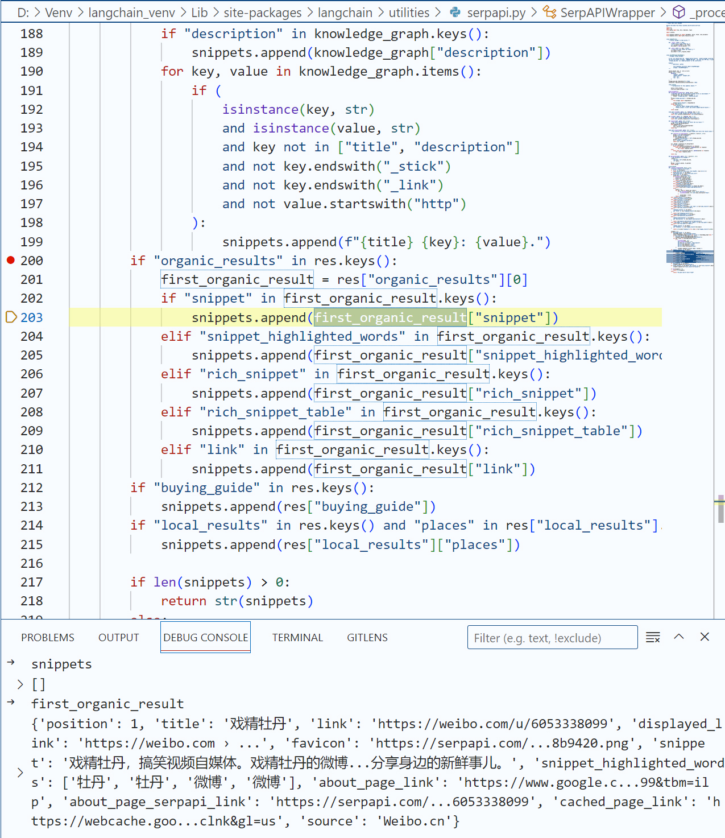Click the current execution arrow at line 203

tap(10, 317)
